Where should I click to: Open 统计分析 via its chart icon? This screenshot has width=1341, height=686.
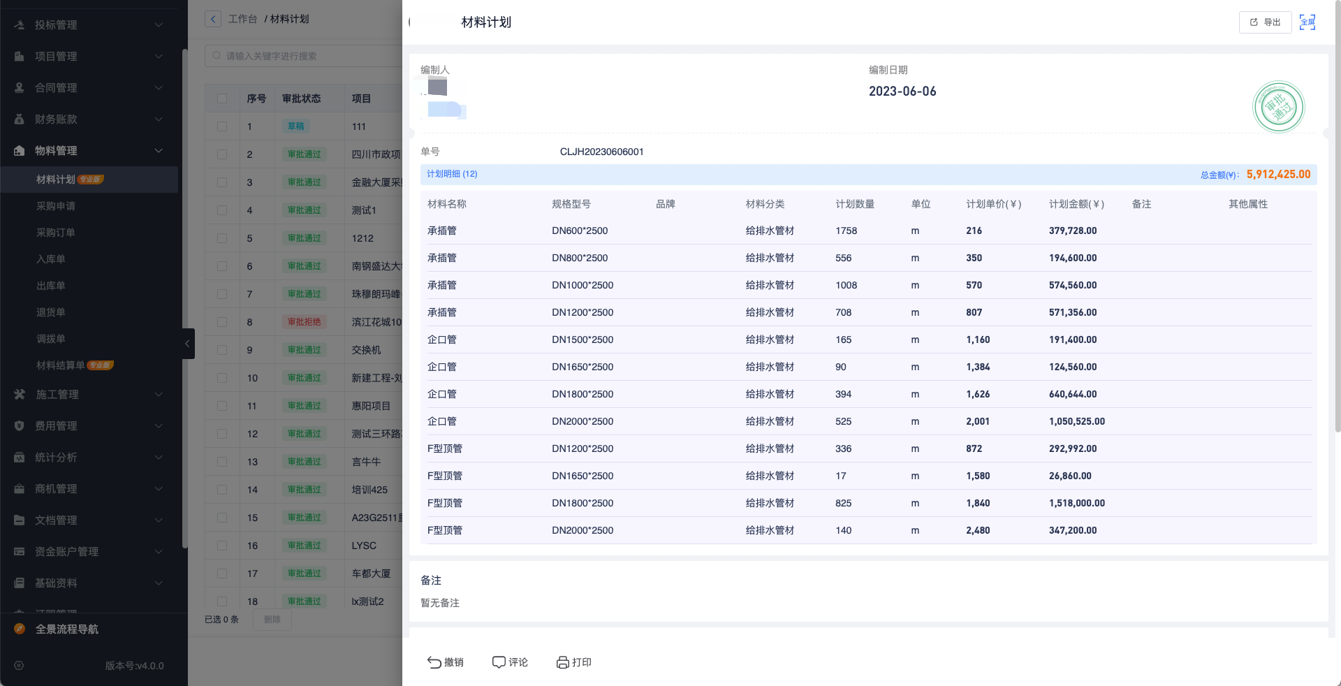19,457
